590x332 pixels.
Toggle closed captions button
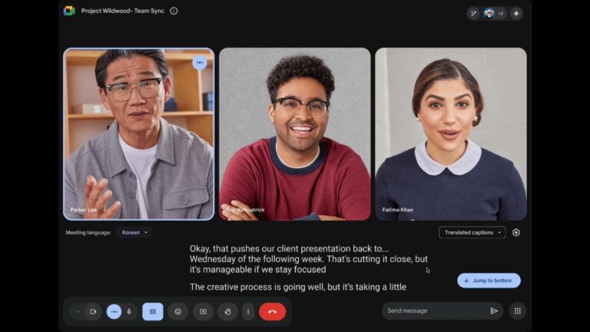pyautogui.click(x=153, y=312)
